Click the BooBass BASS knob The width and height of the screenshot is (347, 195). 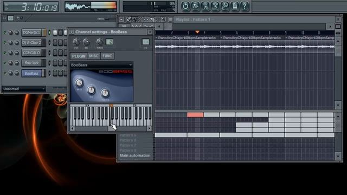pyautogui.click(x=79, y=83)
